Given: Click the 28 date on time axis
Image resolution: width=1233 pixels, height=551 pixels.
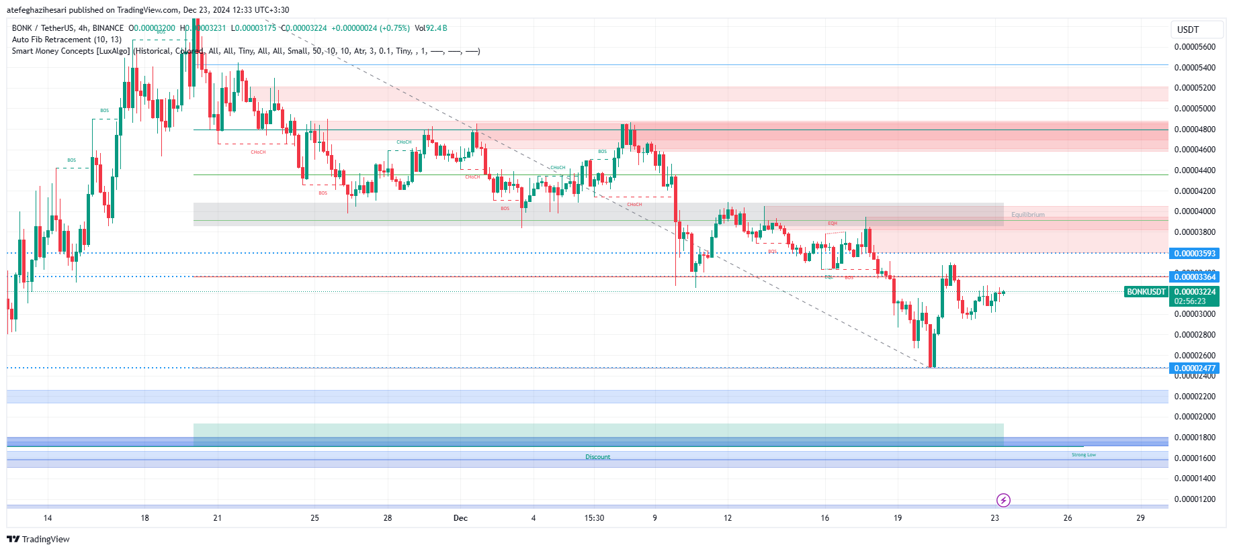Looking at the screenshot, I should pos(388,518).
